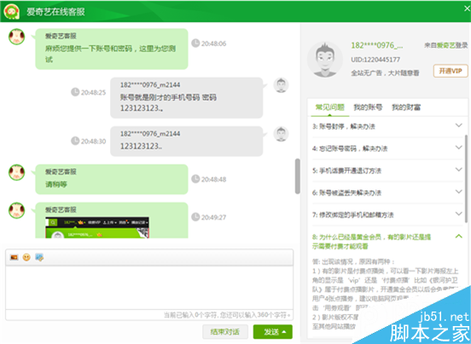471x344 pixels.
Task: Click the clock icon beside 20:48:25
Action: (x=75, y=92)
